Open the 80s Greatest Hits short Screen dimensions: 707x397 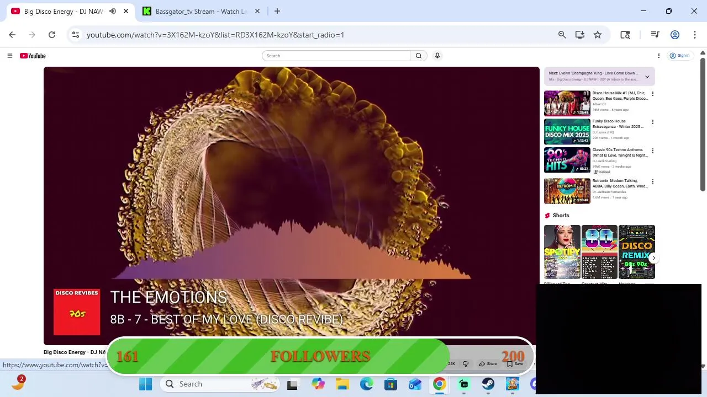click(x=599, y=252)
